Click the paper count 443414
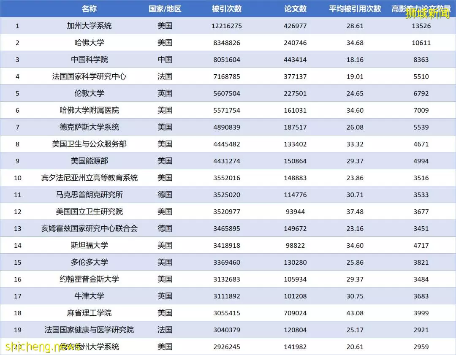456x355 pixels. 295,60
